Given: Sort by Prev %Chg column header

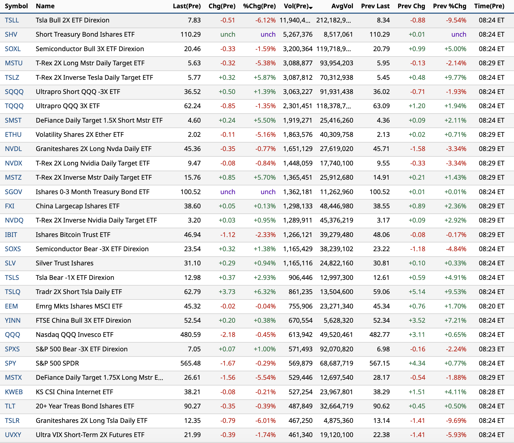Looking at the screenshot, I should (449, 6).
